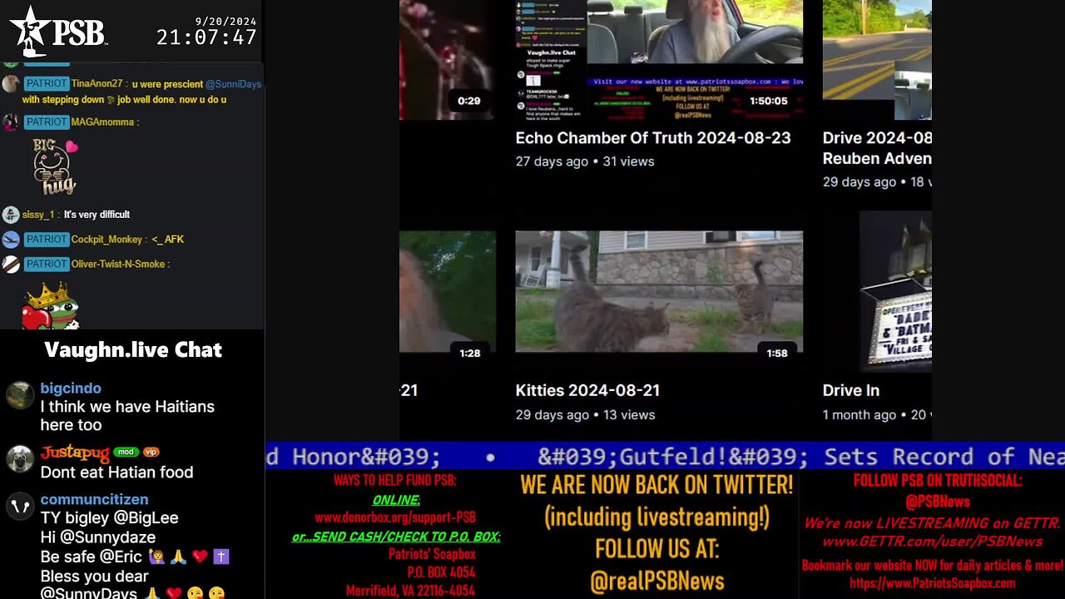This screenshot has width=1065, height=599.
Task: Click '27 days ago • 31 views' text
Action: [585, 161]
